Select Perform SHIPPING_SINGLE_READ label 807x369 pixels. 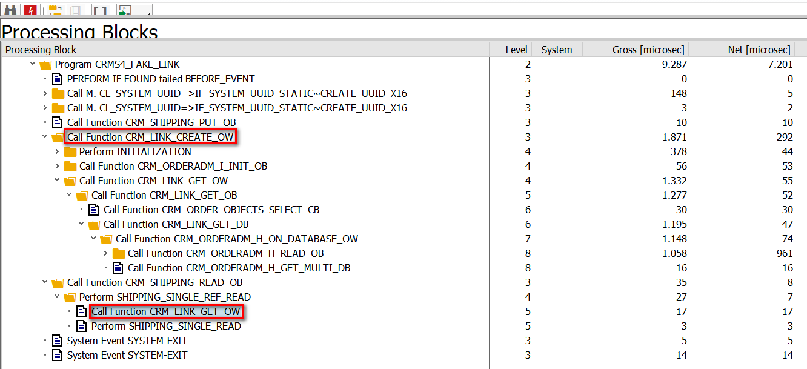[x=166, y=326]
